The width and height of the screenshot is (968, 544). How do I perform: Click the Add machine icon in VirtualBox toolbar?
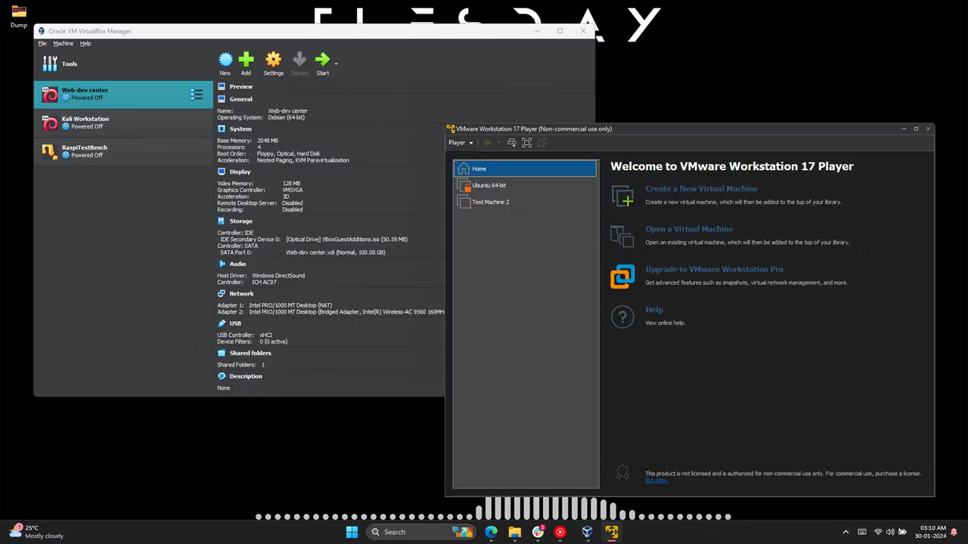tap(246, 60)
